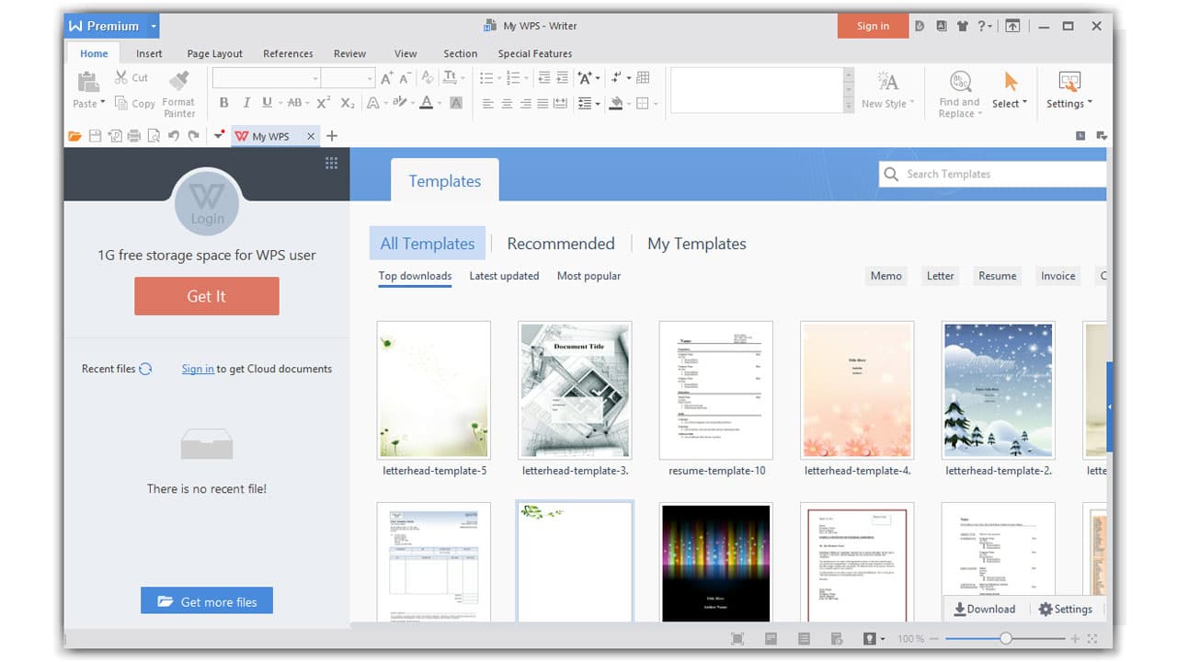This screenshot has height=662, width=1177.
Task: Apply superscript formatting
Action: coord(322,103)
